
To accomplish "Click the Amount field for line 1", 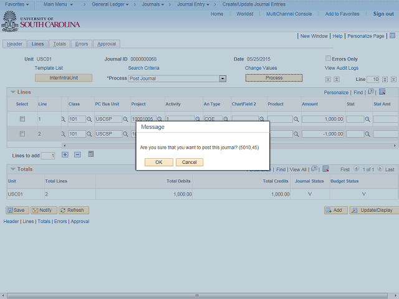I will 323,119.
